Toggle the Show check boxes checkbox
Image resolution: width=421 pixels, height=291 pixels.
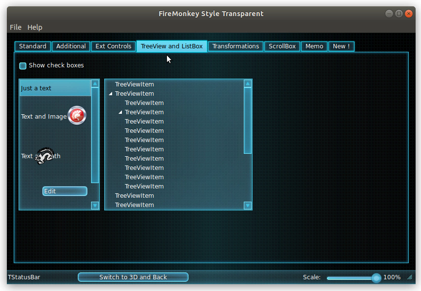(23, 65)
